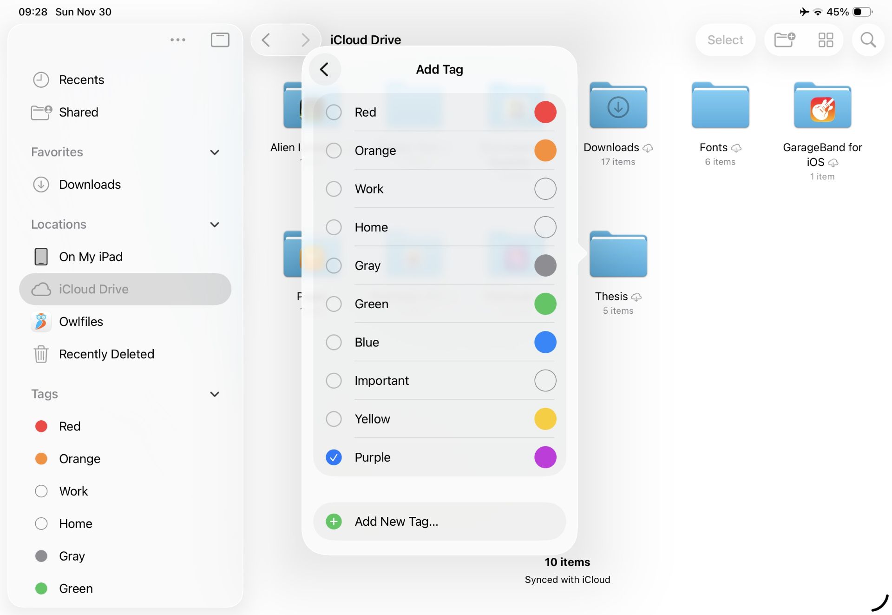The image size is (892, 615).
Task: Open Recents from the sidebar
Action: (81, 79)
